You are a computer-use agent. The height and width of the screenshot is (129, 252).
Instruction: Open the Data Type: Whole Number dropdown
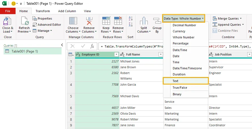pos(184,19)
